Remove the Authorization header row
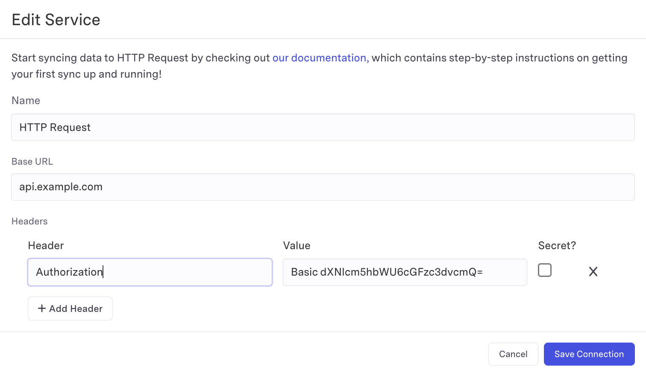 pyautogui.click(x=593, y=272)
